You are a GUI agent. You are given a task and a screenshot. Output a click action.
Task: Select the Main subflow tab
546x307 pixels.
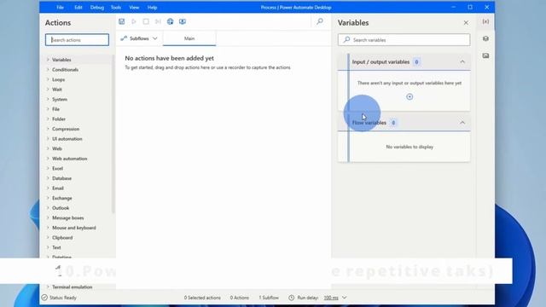click(x=189, y=38)
